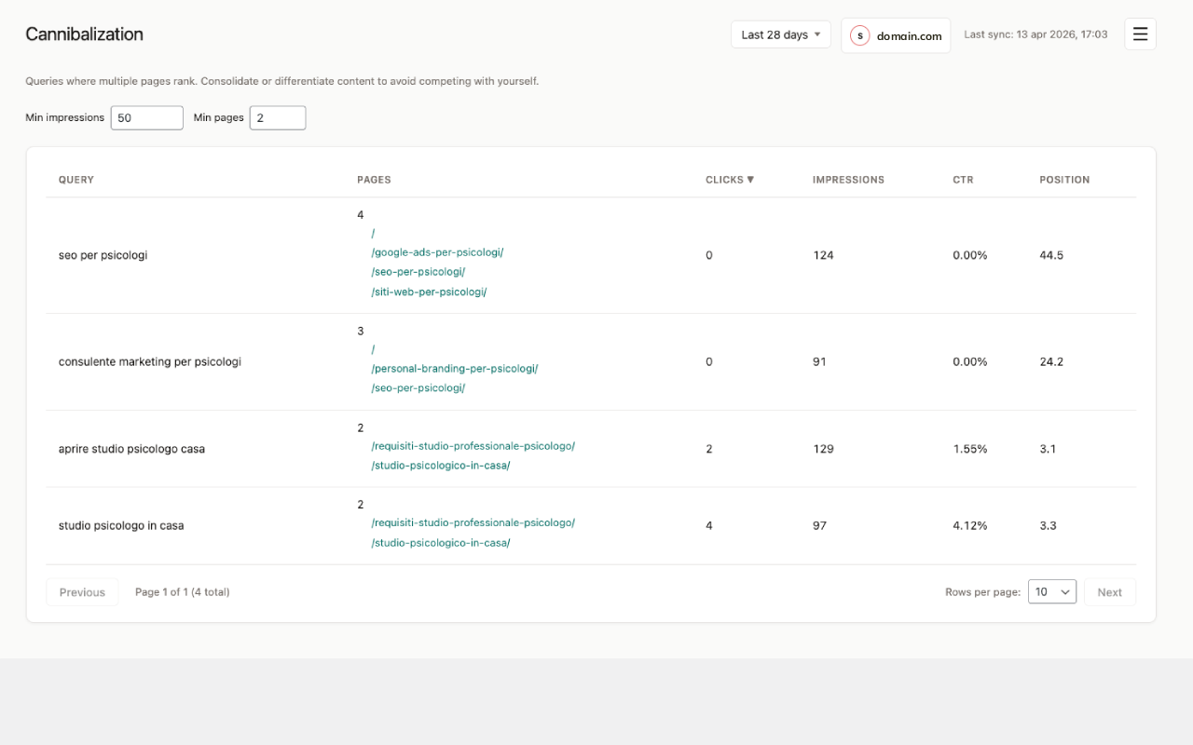The image size is (1193, 745).
Task: Click the POSITION column header
Action: click(x=1064, y=179)
